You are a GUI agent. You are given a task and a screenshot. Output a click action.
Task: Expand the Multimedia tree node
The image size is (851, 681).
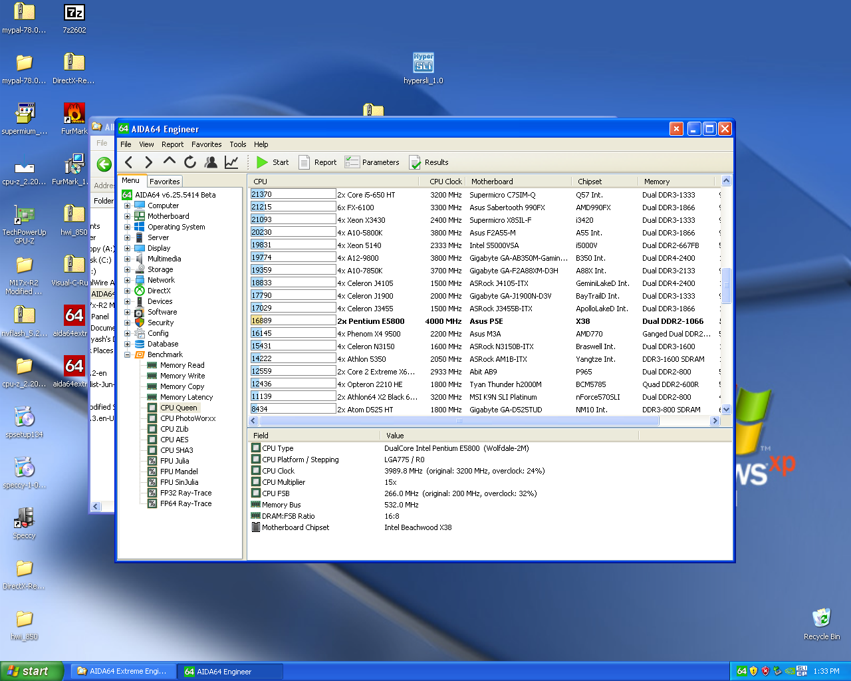[127, 259]
